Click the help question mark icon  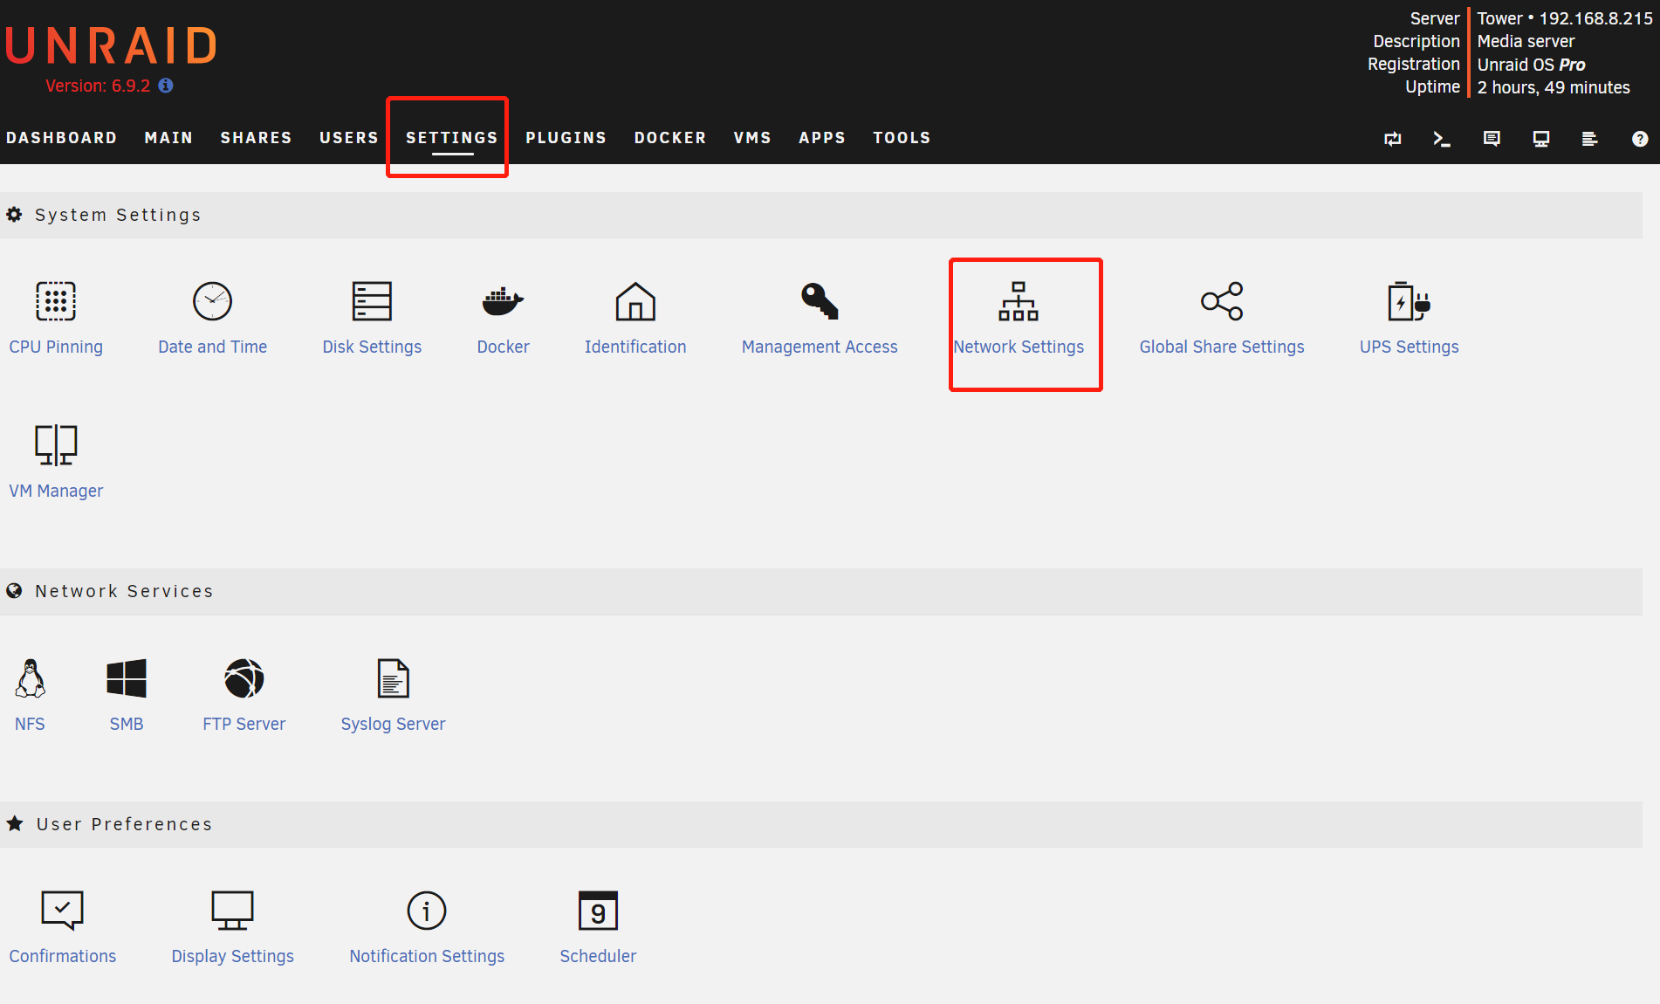point(1640,139)
